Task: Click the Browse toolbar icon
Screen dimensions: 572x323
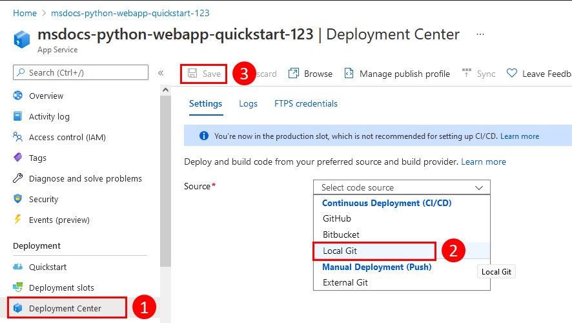Action: pyautogui.click(x=294, y=74)
